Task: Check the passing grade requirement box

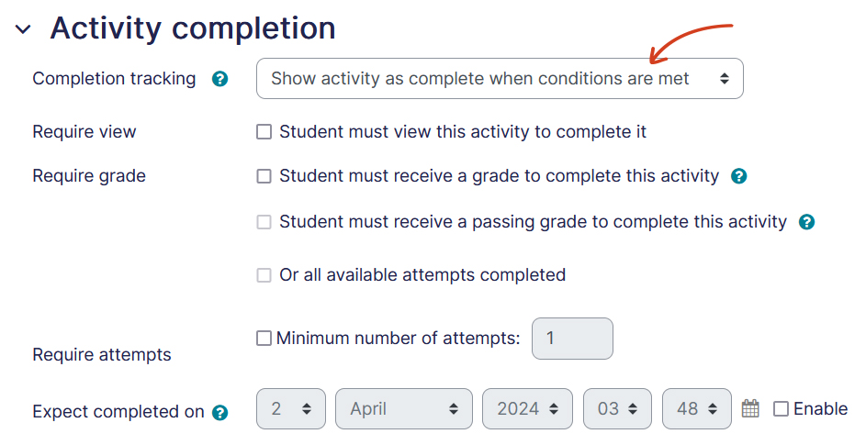Action: (x=264, y=222)
